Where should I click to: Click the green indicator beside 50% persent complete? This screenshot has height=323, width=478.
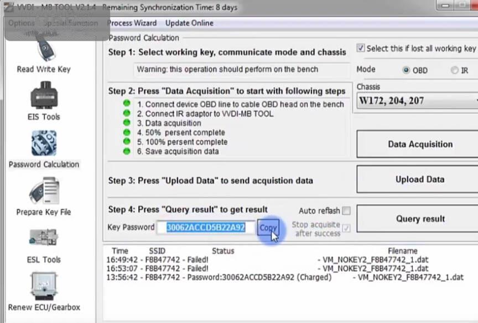(x=127, y=133)
